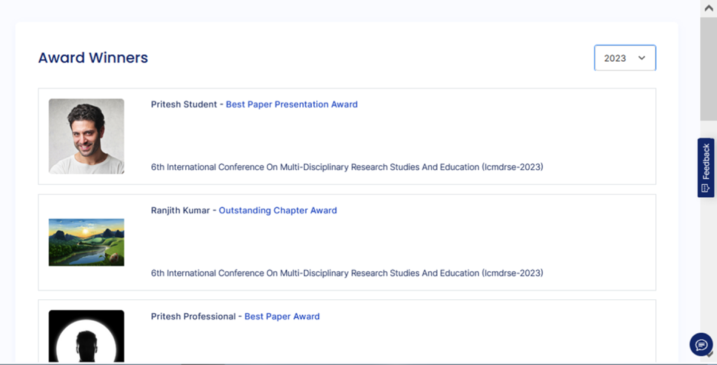Open the Outstanding Chapter Award link
717x365 pixels.
coord(277,211)
